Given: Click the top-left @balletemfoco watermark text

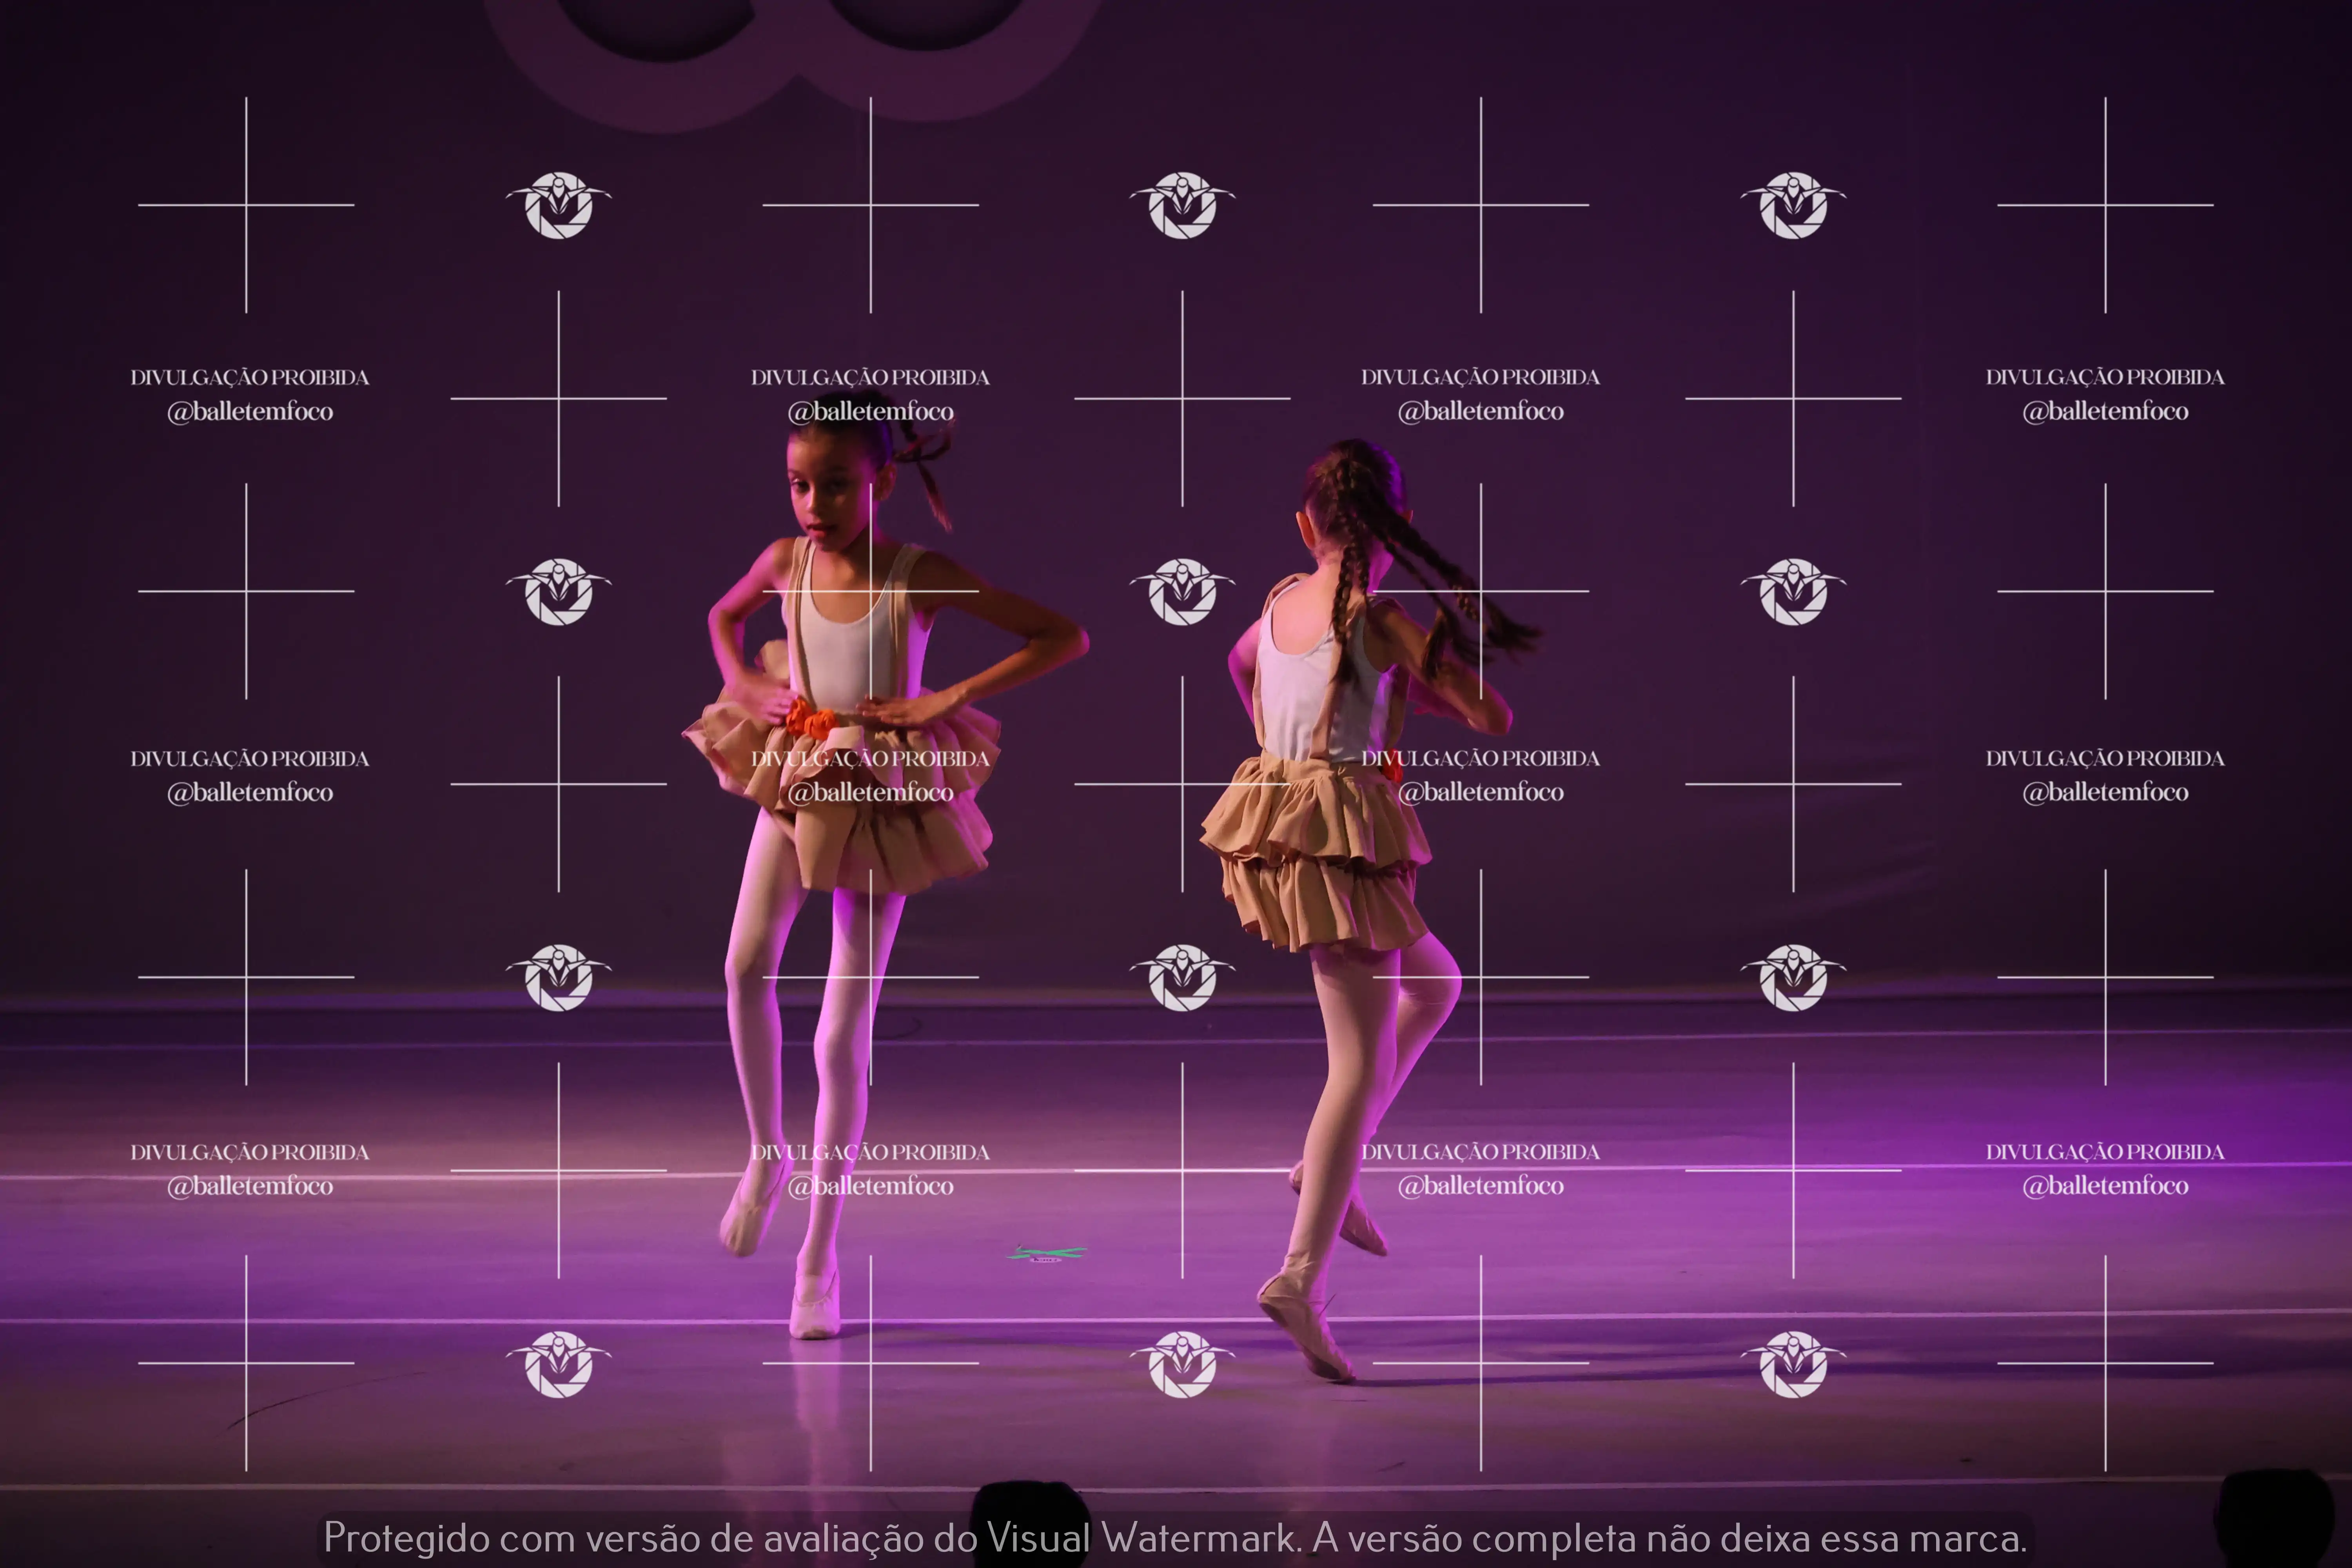Looking at the screenshot, I should click(x=250, y=411).
